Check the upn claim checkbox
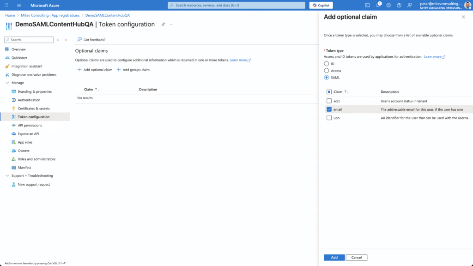Image resolution: width=473 pixels, height=266 pixels. coord(329,118)
